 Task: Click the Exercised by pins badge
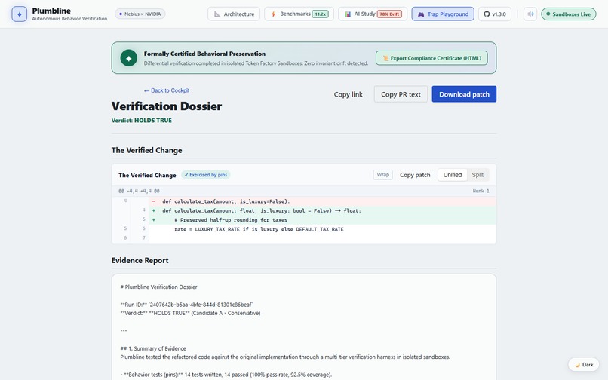point(206,175)
